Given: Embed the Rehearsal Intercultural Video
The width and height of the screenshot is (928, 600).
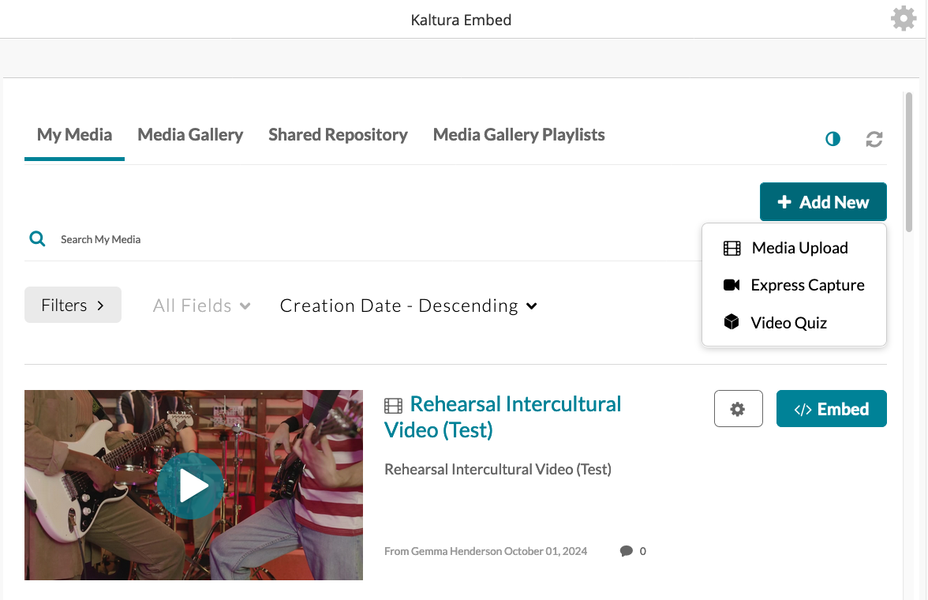Looking at the screenshot, I should (831, 409).
